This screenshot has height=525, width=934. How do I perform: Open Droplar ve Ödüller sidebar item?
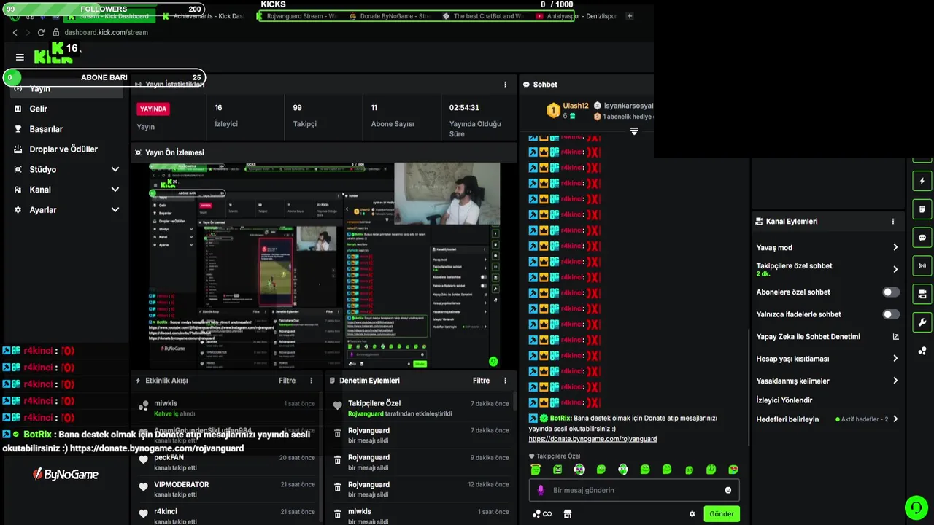pyautogui.click(x=66, y=149)
